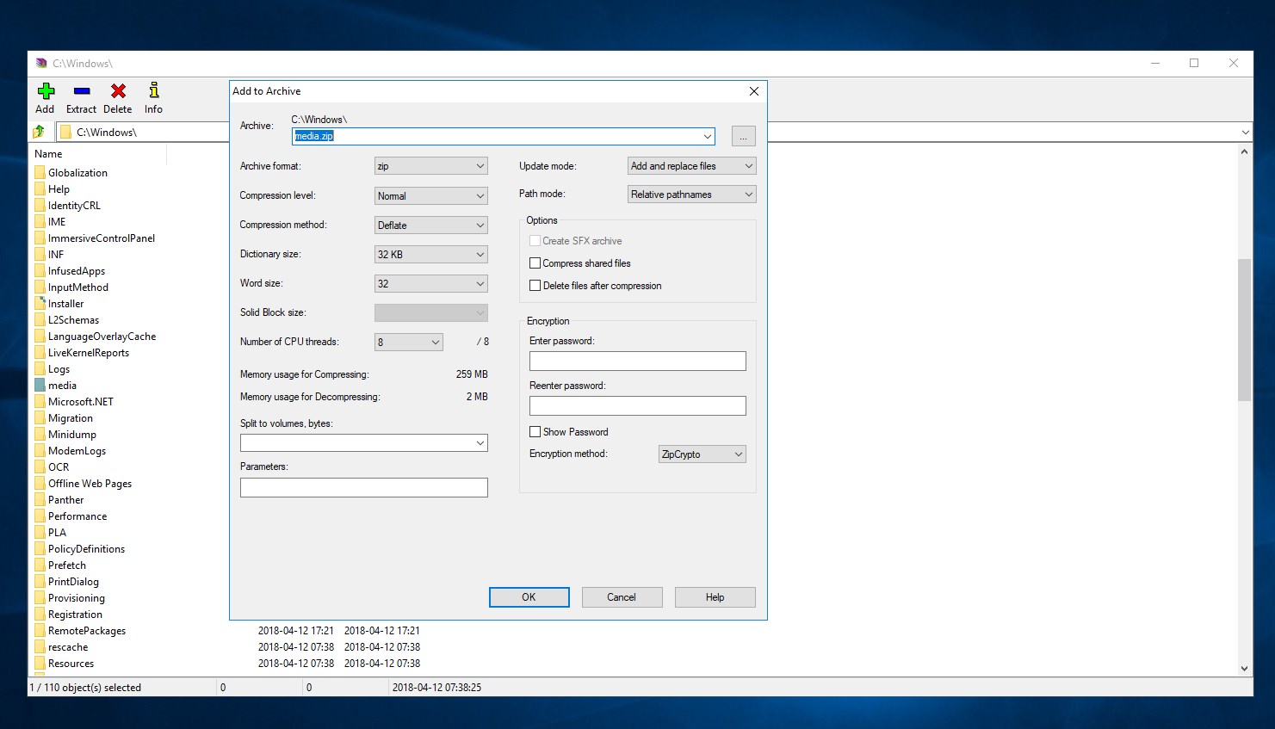Select the media folder icon in the list
Viewport: 1275px width, 729px height.
pos(40,386)
